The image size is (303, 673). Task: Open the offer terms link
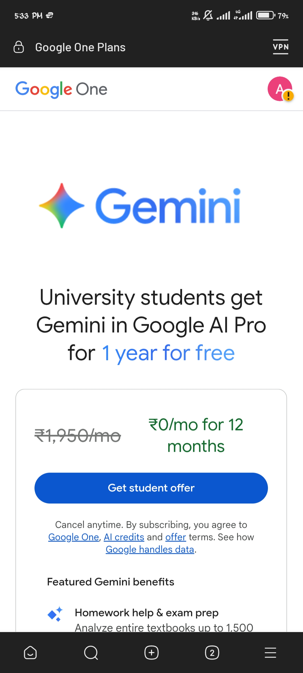coord(176,537)
